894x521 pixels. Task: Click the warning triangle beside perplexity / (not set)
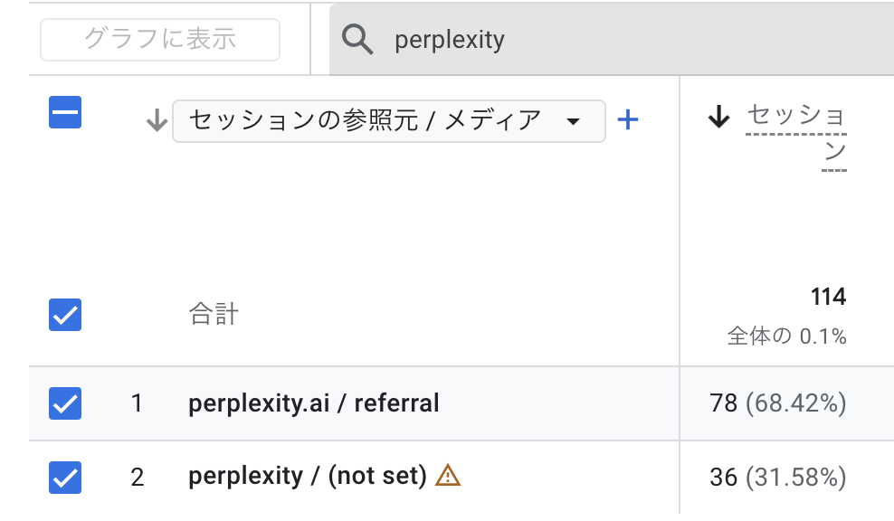click(448, 475)
